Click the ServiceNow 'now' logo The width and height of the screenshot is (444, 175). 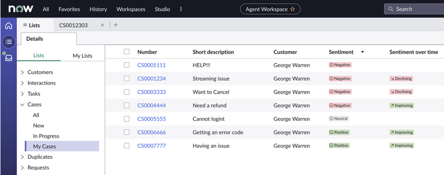coord(20,9)
